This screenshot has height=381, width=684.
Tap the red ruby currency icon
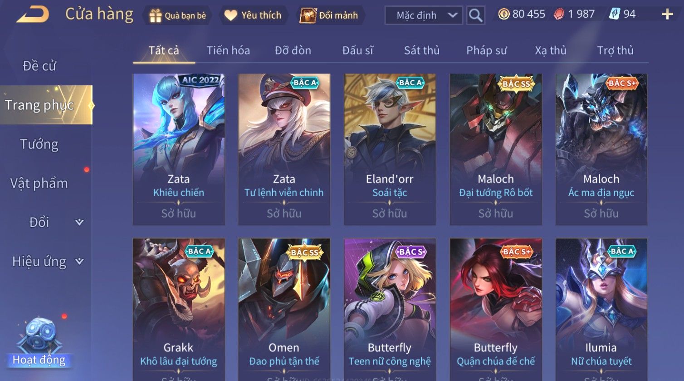(x=559, y=15)
